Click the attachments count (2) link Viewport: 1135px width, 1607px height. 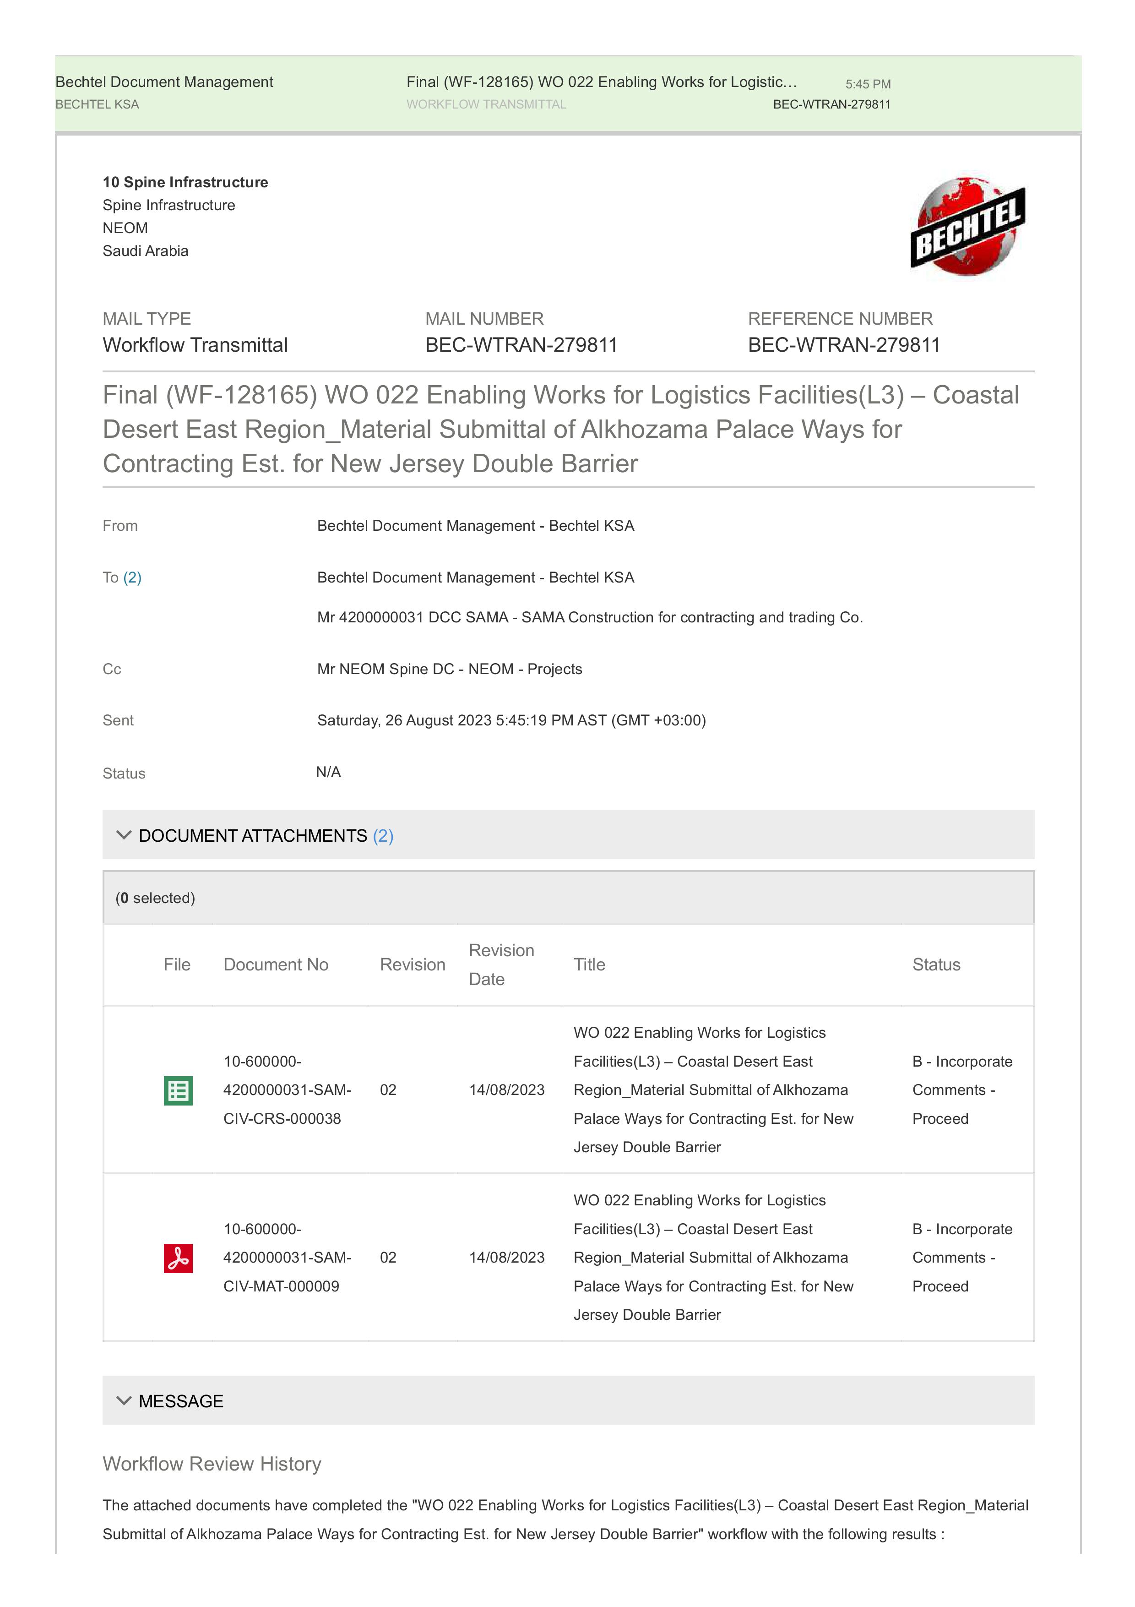point(383,836)
